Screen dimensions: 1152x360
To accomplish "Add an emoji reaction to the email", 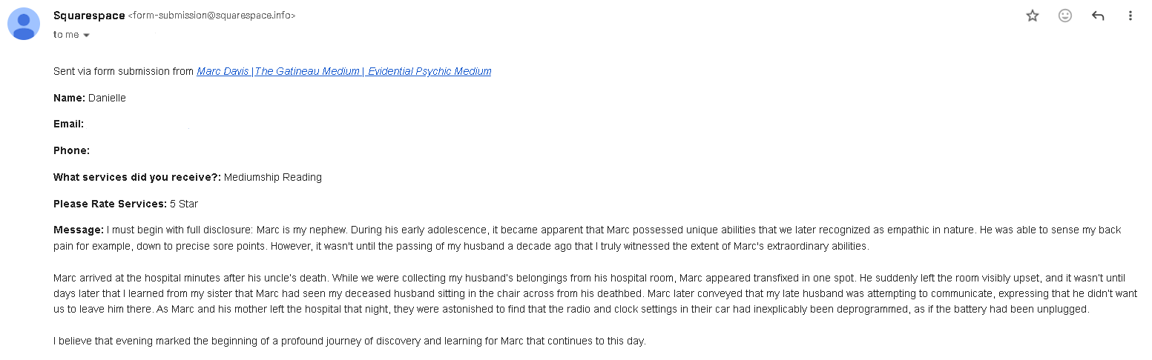I will coord(1064,16).
